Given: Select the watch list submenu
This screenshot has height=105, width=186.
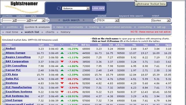Looking at the screenshot, I should point(32,32).
